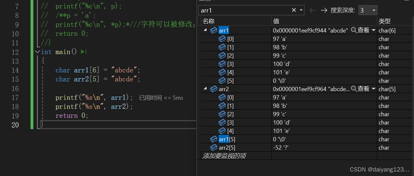Click the search next (right arrow) button

point(324,10)
